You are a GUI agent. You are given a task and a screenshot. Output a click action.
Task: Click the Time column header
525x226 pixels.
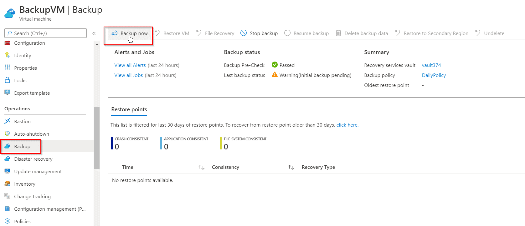pyautogui.click(x=127, y=167)
